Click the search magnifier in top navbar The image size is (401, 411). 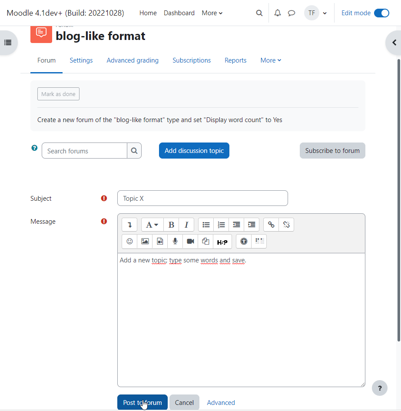259,13
